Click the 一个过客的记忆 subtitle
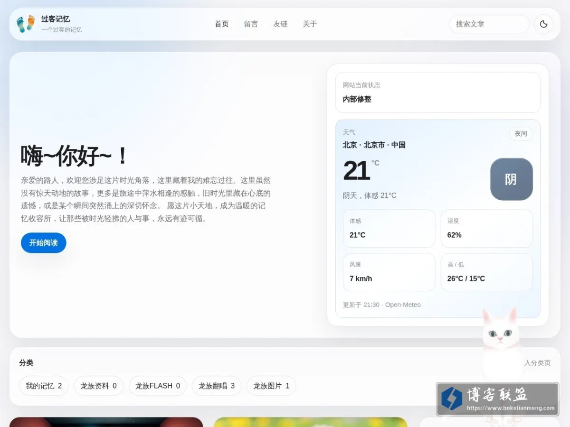 click(x=62, y=29)
